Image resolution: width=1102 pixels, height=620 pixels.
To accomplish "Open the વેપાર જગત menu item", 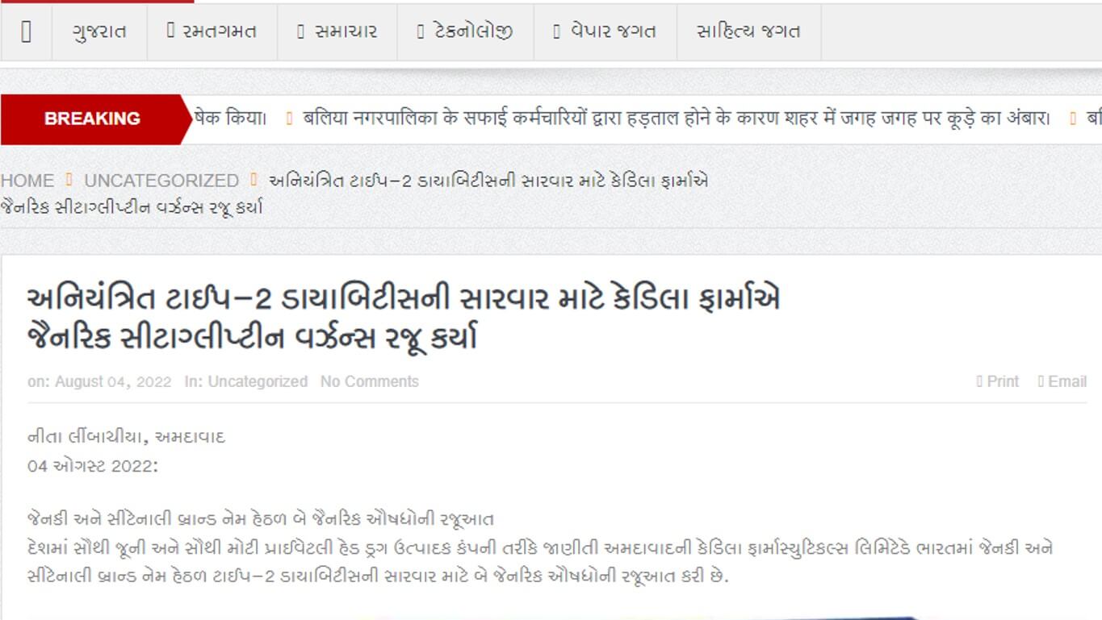I will click(x=605, y=31).
